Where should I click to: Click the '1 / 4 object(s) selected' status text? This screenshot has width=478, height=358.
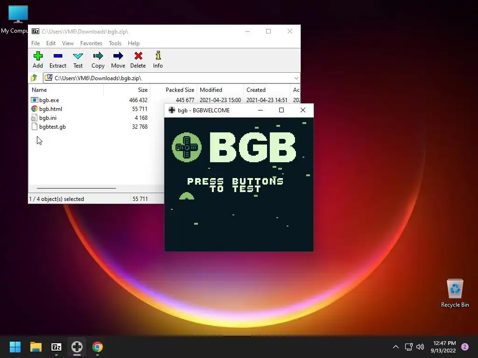coord(56,199)
